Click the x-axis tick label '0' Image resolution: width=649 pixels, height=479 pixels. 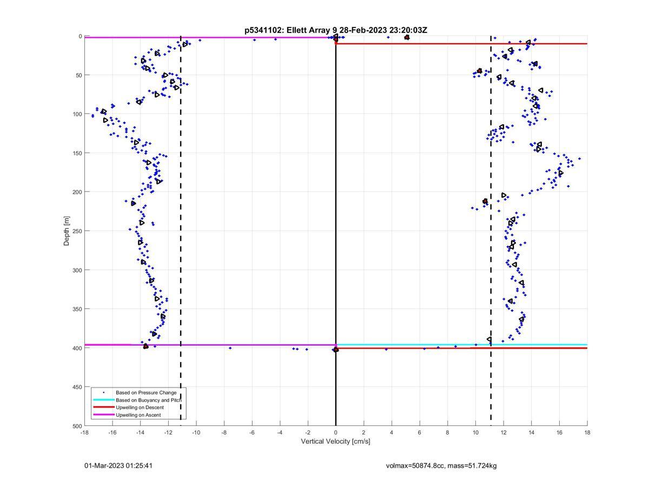pos(336,432)
